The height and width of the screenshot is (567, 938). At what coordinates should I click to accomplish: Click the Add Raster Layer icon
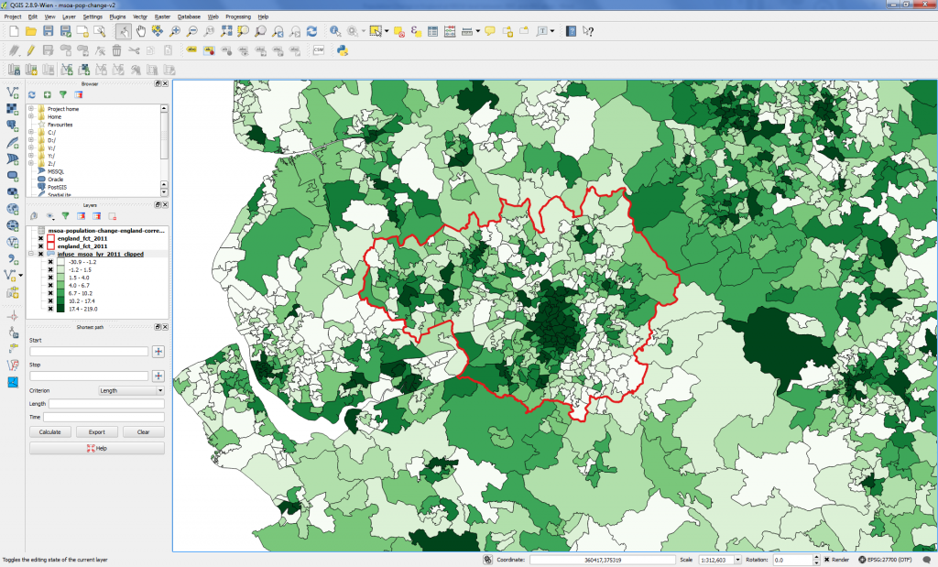[x=13, y=109]
